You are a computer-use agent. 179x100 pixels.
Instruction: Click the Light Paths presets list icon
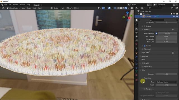[x=173, y=52]
